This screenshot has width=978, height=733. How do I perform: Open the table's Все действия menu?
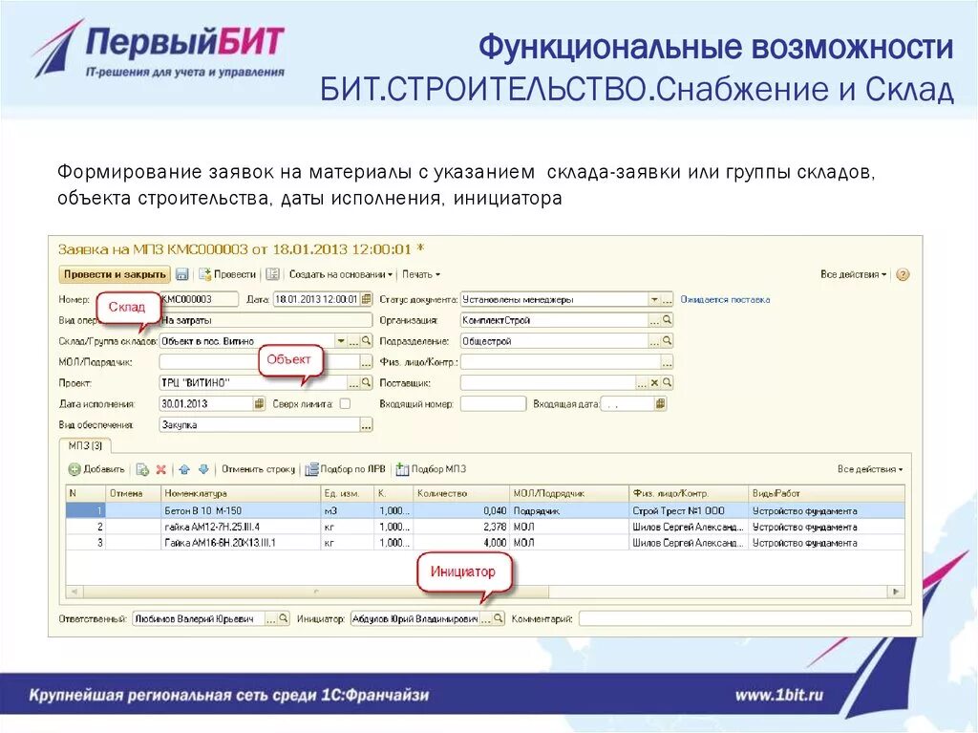point(870,469)
